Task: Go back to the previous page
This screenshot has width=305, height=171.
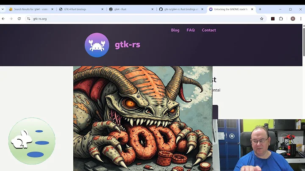Action: pos(3,19)
